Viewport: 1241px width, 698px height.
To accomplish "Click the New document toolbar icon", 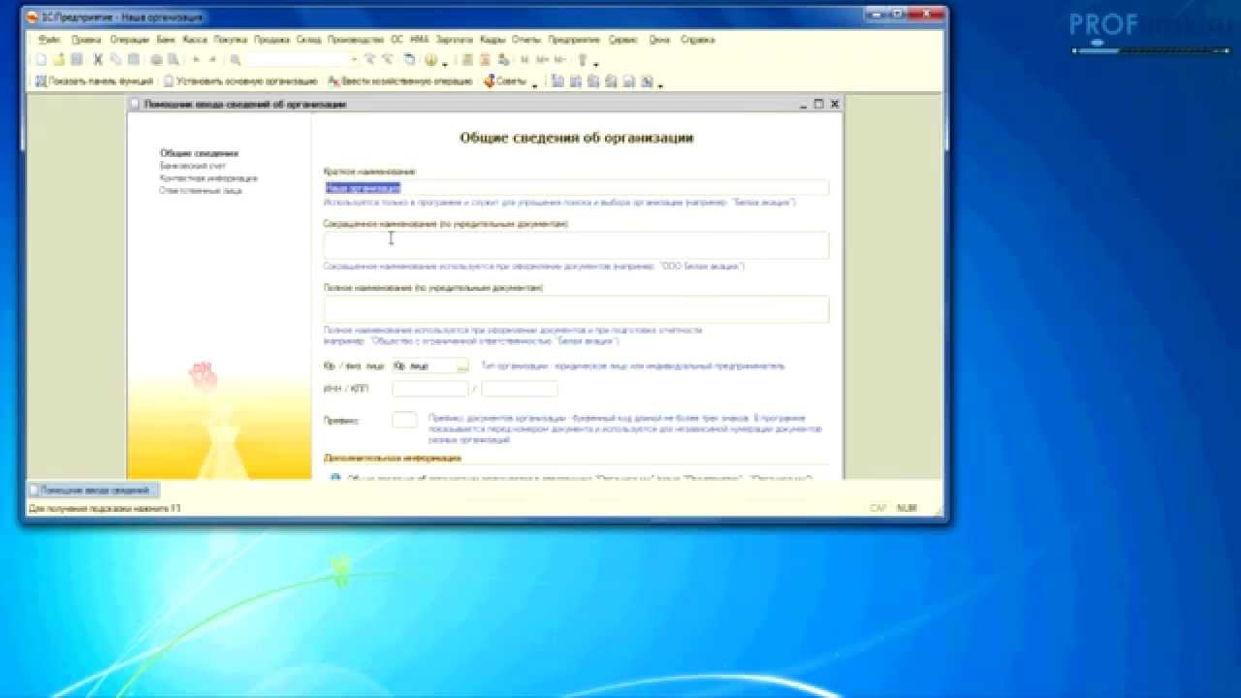I will (x=40, y=59).
